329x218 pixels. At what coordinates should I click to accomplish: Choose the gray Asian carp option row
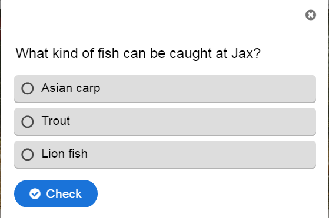[165, 89]
